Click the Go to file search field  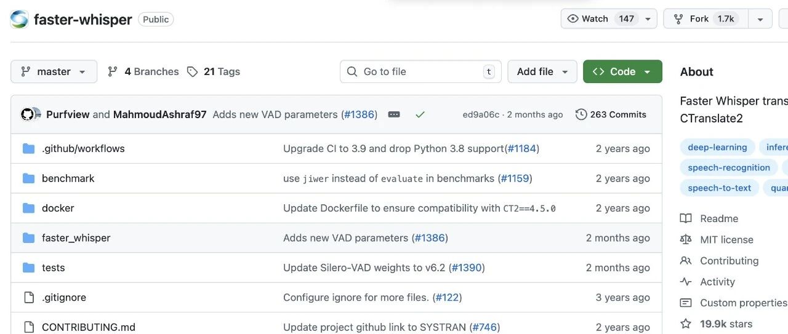(x=420, y=71)
